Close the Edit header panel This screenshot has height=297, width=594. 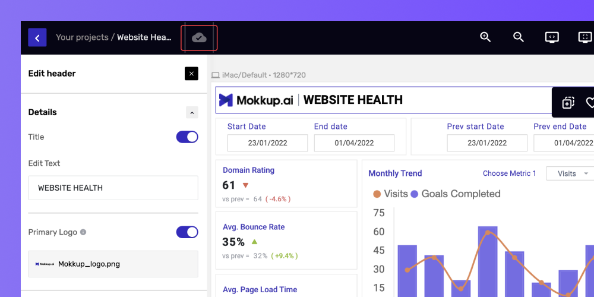coord(191,74)
